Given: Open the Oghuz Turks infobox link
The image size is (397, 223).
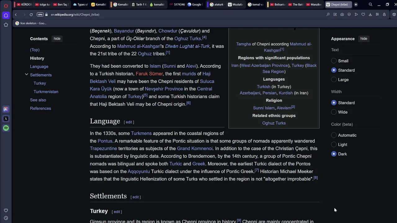Looking at the screenshot, I should coord(274,123).
